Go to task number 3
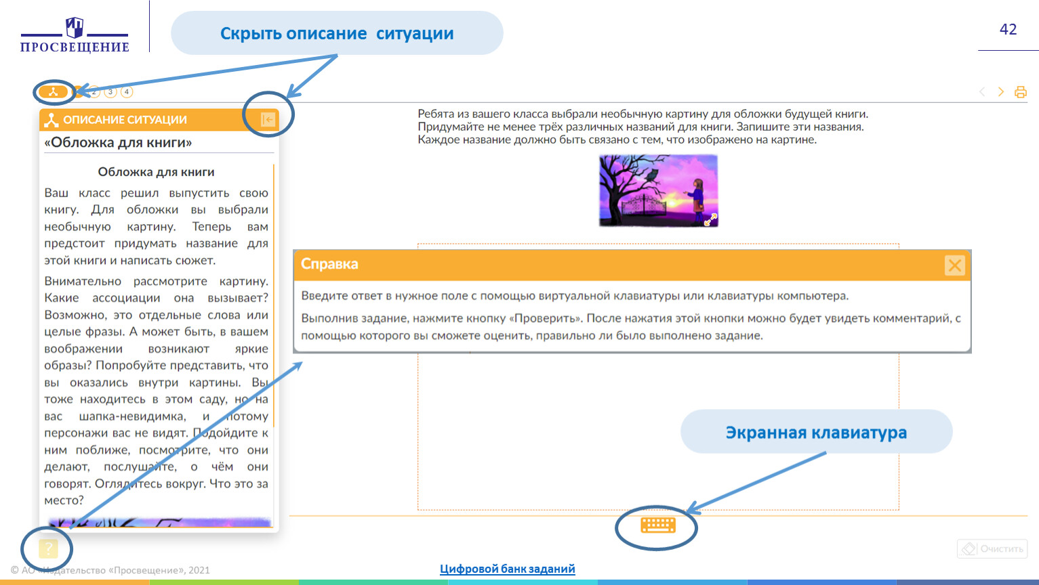This screenshot has height=585, width=1039. click(x=110, y=91)
